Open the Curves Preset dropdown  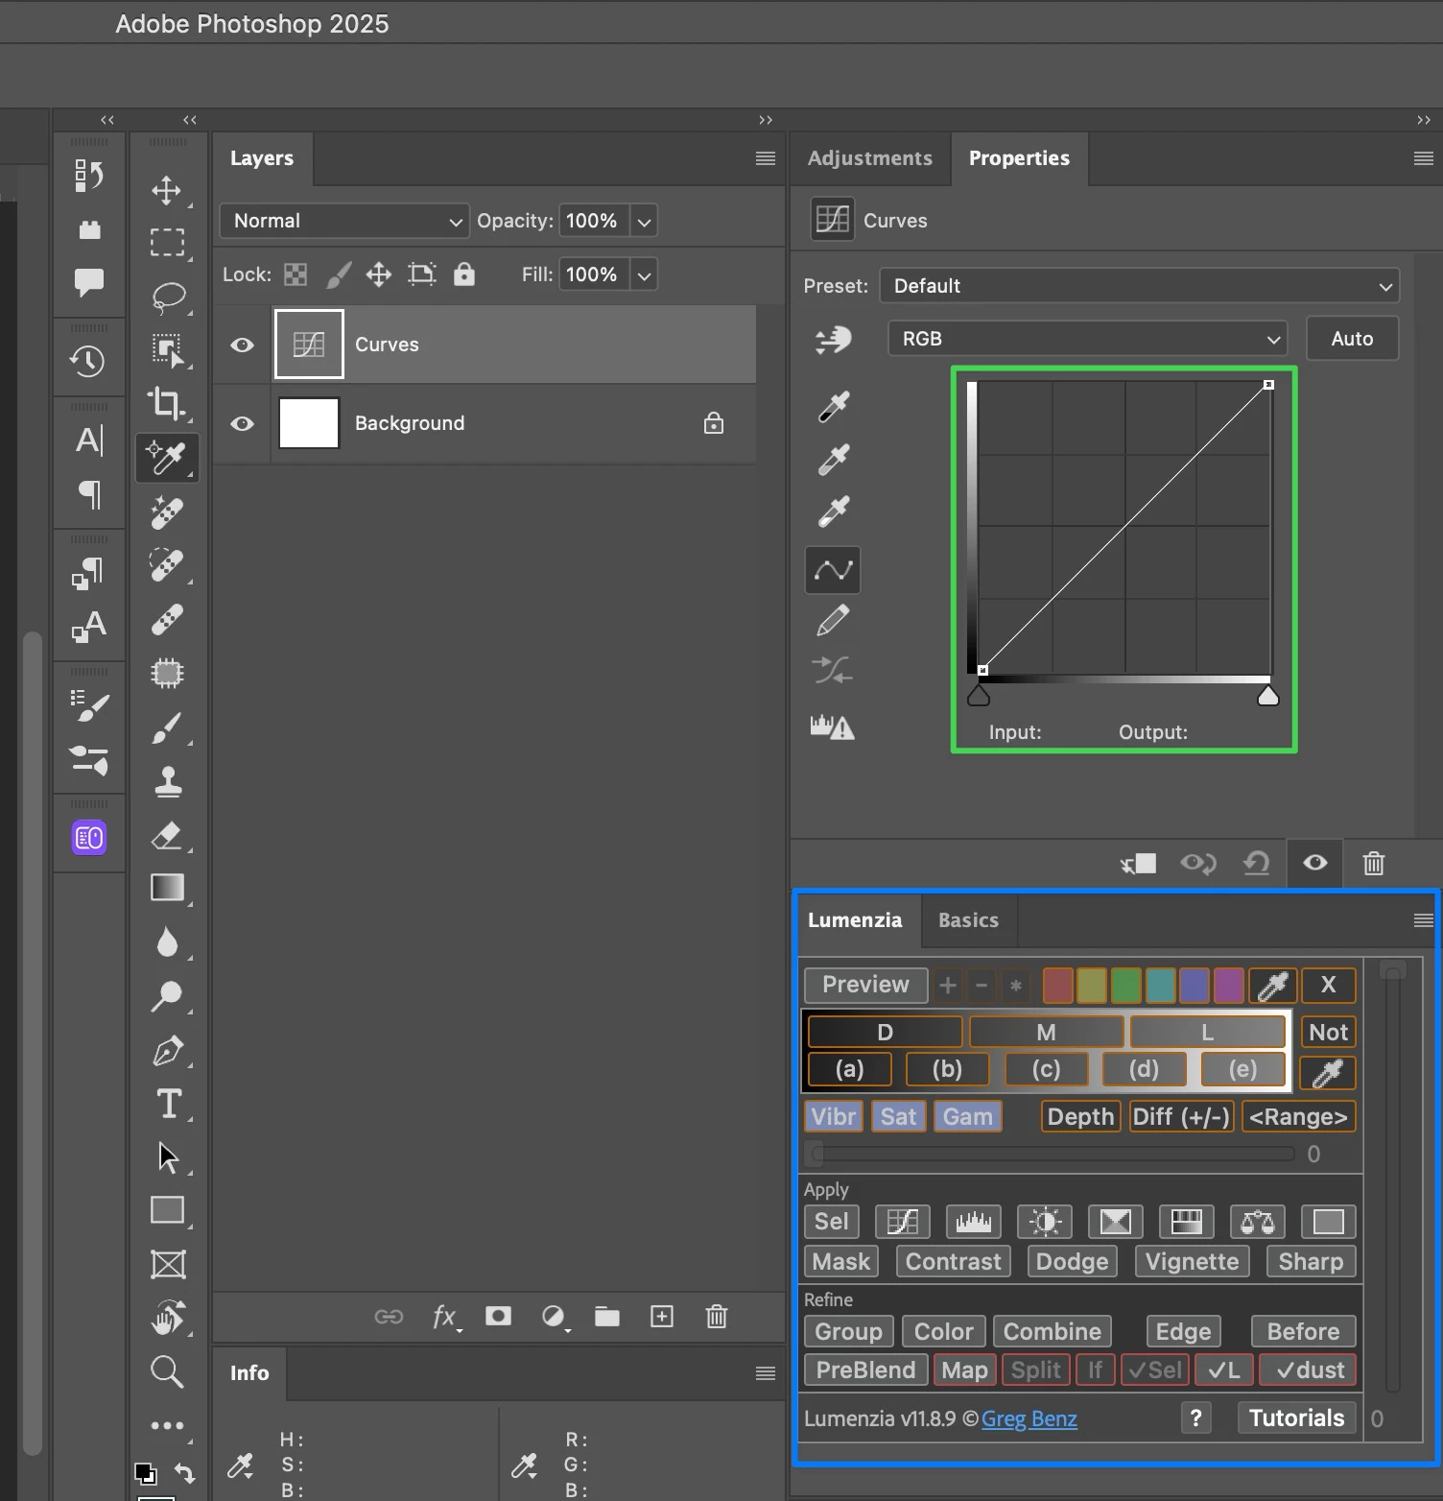[x=1140, y=286]
